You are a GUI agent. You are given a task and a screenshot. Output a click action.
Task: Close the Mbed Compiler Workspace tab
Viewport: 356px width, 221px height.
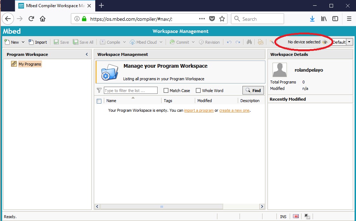click(89, 6)
